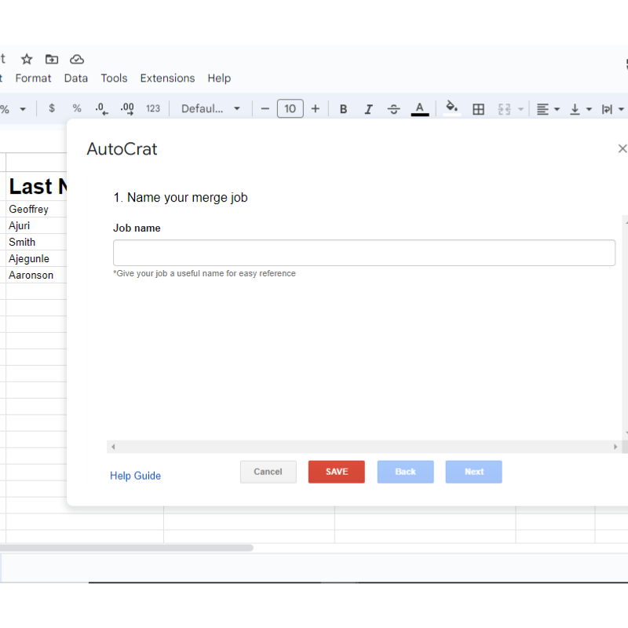The width and height of the screenshot is (628, 628).
Task: Select the Smith cell
Action: click(36, 242)
